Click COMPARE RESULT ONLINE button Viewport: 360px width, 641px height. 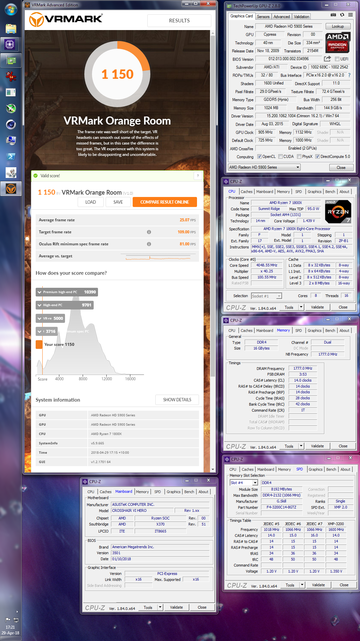(165, 202)
